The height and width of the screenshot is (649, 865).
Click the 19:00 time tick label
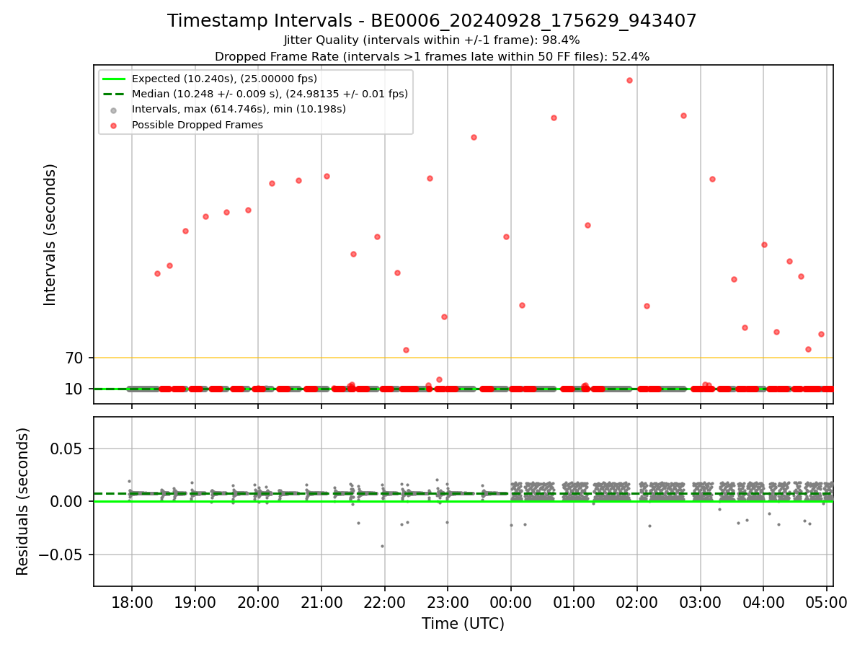coord(195,601)
